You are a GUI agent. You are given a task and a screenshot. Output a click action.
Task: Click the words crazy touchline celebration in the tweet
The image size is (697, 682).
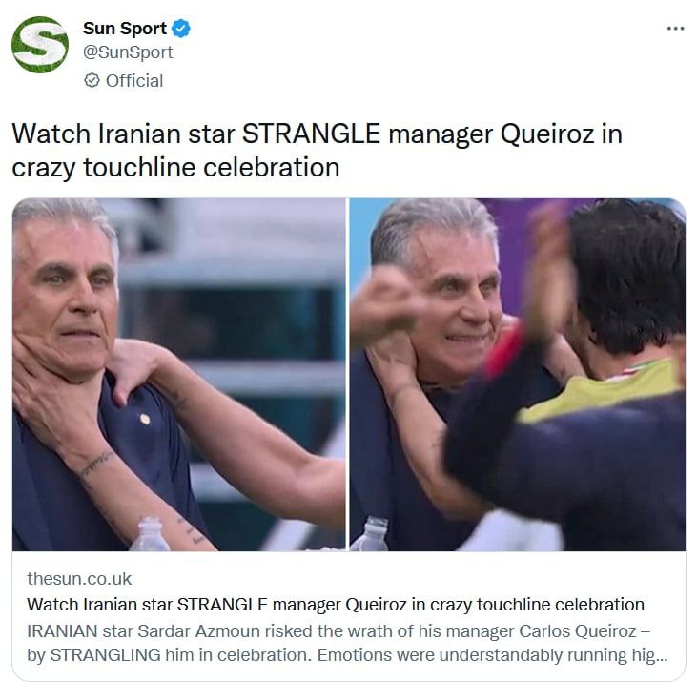click(175, 168)
